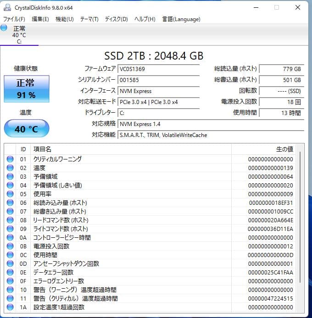Click raw value 000000020A664E
This screenshot has width=312, height=318.
coord(271,220)
